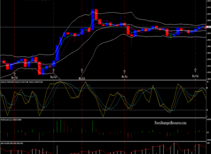Viewport: 211px width, 154px height.
Task: Select the tallest green histogram bar
Action: (61, 126)
